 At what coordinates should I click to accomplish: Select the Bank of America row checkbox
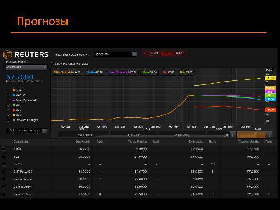coord(3,187)
